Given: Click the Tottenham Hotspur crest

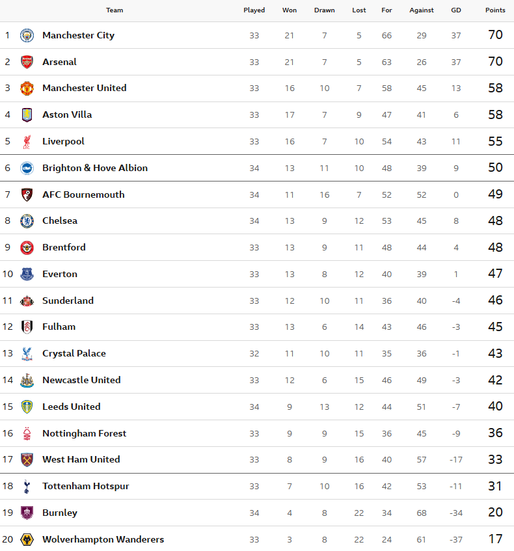Looking at the screenshot, I should click(x=27, y=486).
